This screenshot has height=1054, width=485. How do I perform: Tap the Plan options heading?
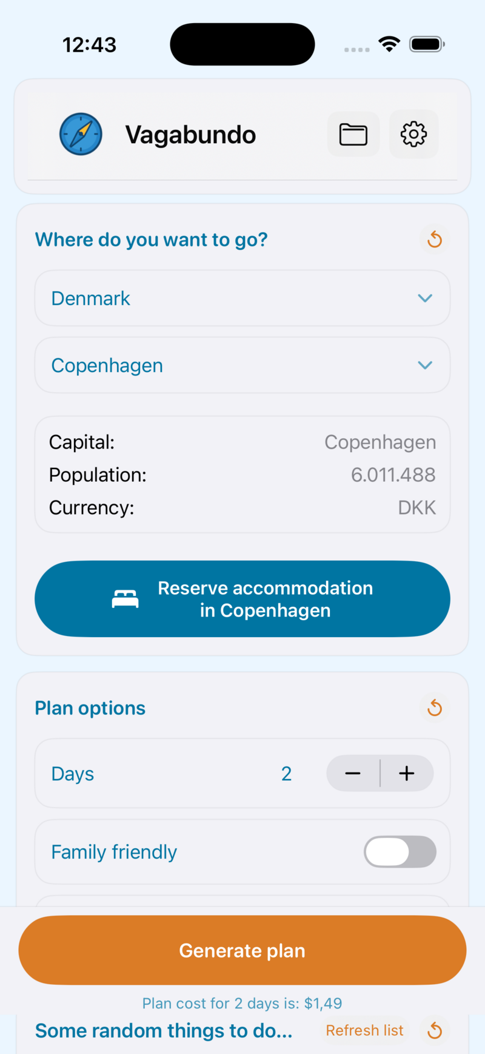pos(90,708)
